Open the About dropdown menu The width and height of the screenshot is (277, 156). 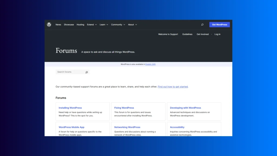point(132,25)
